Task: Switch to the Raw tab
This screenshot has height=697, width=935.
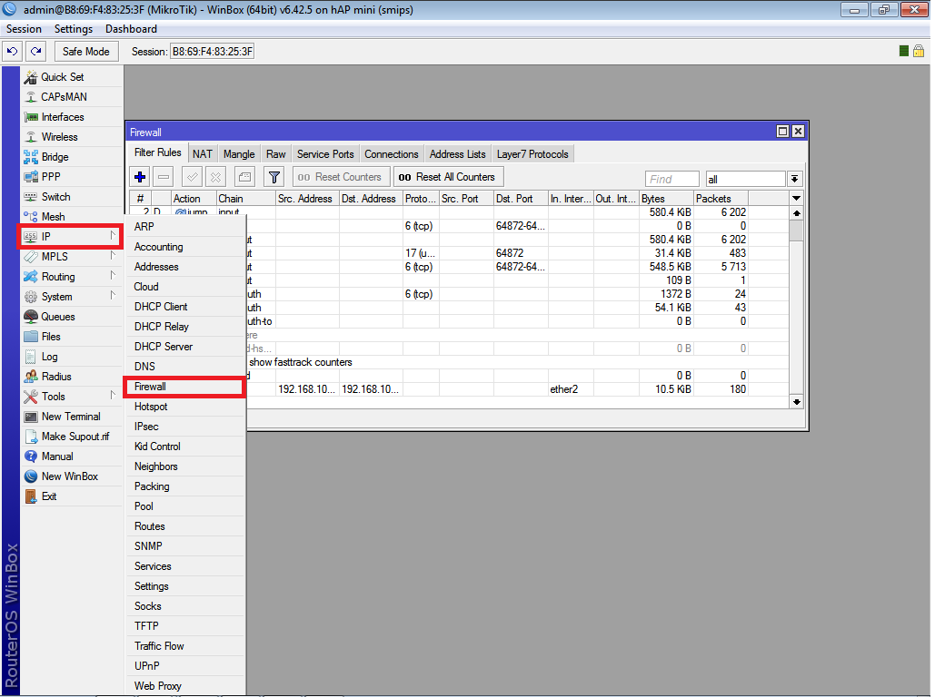Action: pos(276,153)
